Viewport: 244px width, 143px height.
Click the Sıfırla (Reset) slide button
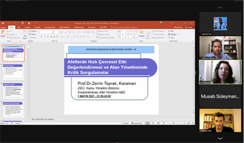(33, 34)
